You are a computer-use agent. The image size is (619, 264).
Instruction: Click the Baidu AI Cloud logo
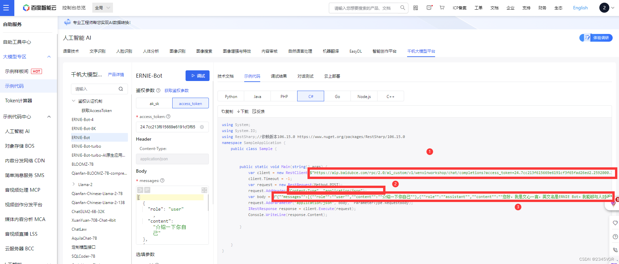point(40,8)
